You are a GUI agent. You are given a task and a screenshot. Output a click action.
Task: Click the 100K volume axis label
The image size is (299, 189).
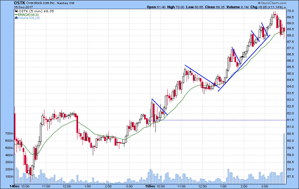point(9,177)
